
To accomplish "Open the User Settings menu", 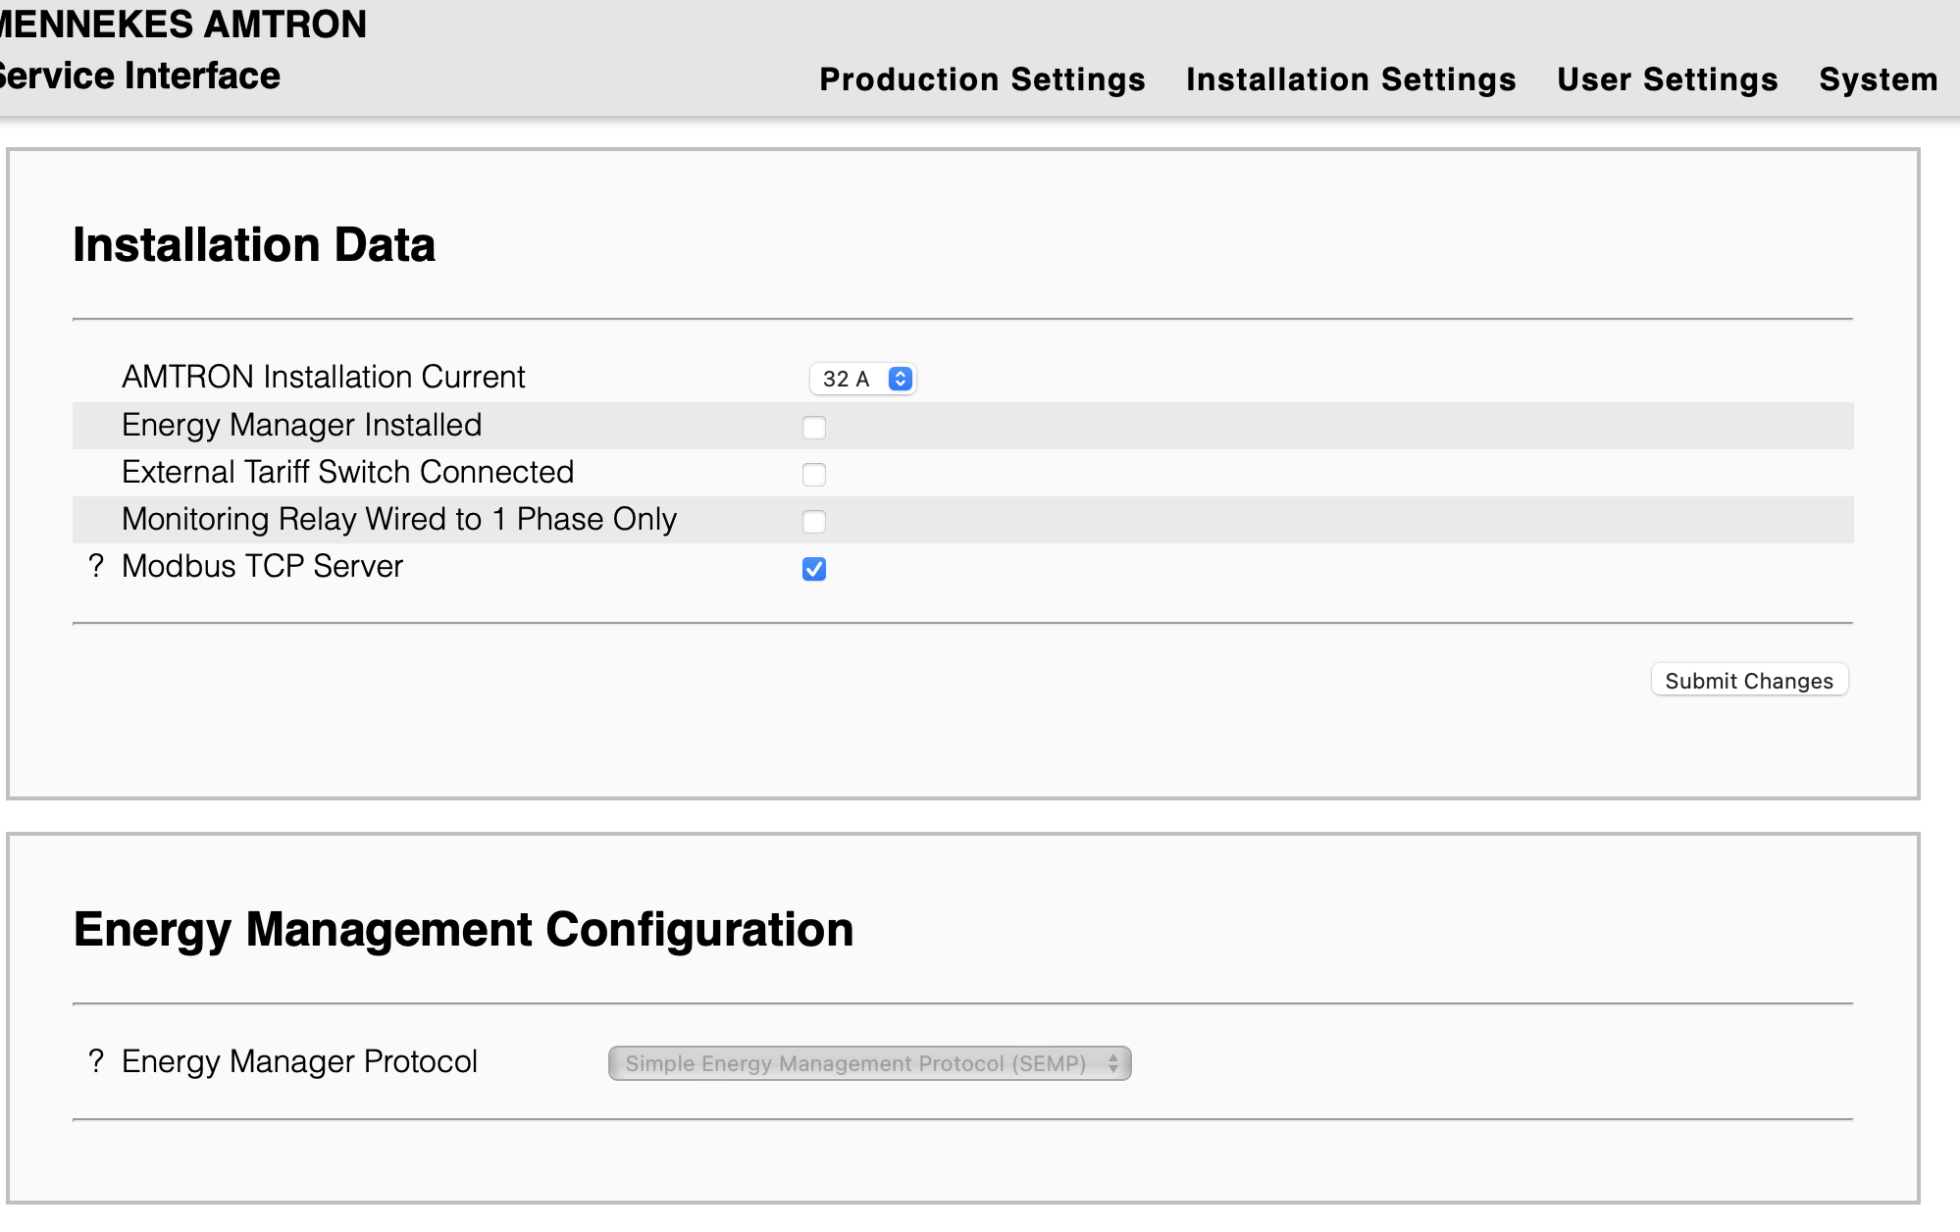I will (1668, 79).
